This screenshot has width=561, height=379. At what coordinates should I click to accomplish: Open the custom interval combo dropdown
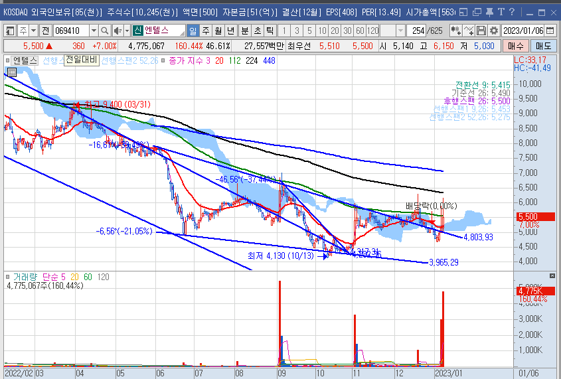(x=401, y=31)
